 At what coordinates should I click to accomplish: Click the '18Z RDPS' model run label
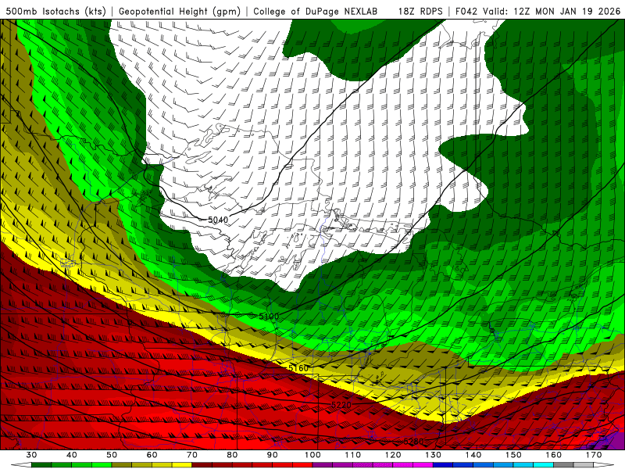click(x=420, y=11)
